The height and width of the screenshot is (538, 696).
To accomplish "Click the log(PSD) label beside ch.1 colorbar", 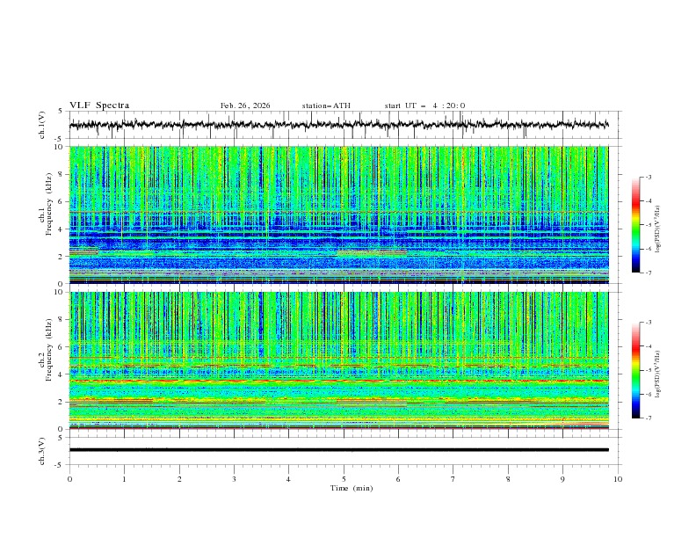I will coord(659,227).
